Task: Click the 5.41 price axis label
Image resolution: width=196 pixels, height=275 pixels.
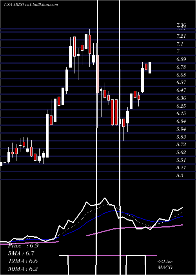Action: [x=181, y=168]
